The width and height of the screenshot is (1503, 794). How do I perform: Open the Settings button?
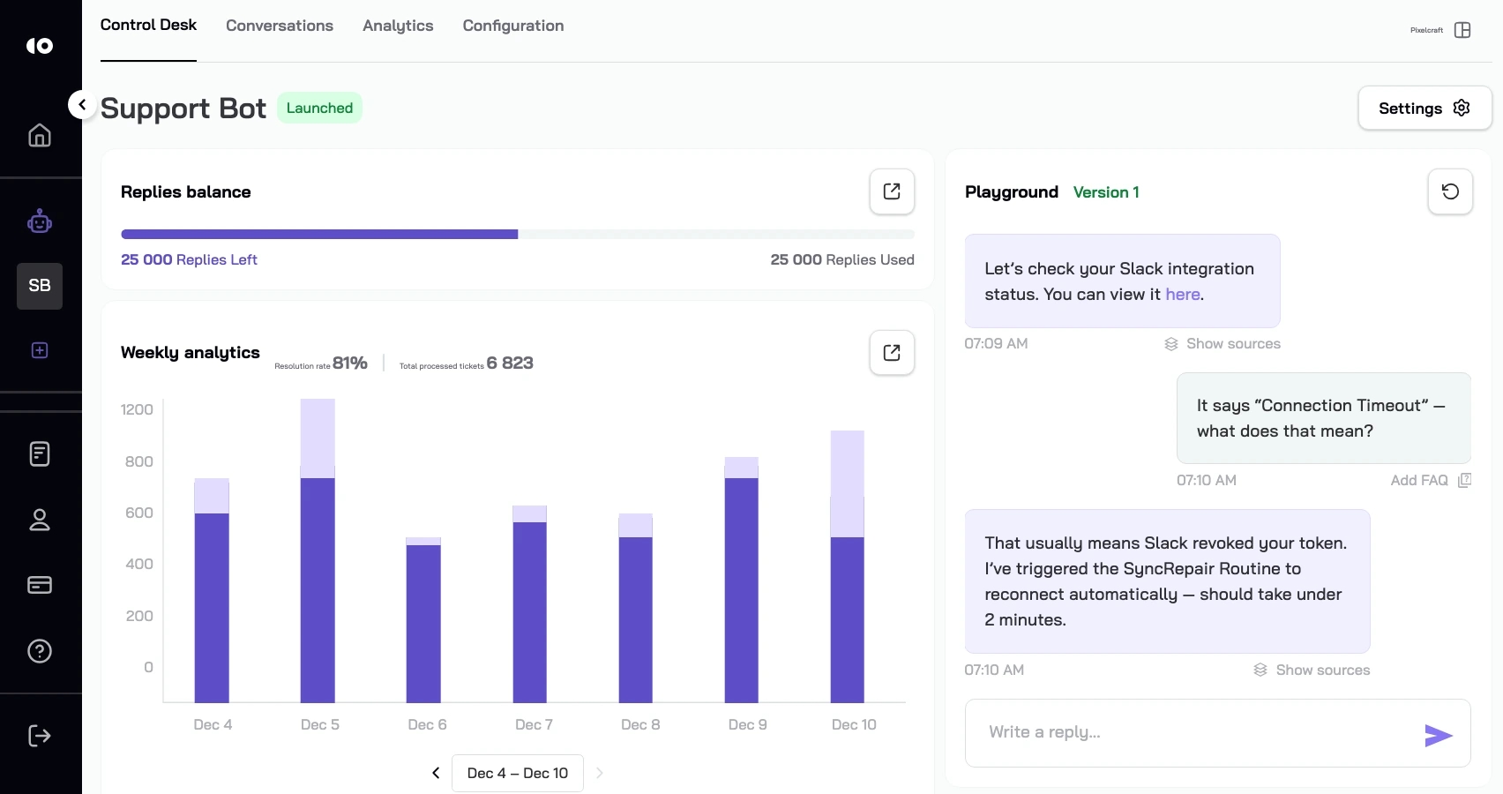click(1424, 108)
